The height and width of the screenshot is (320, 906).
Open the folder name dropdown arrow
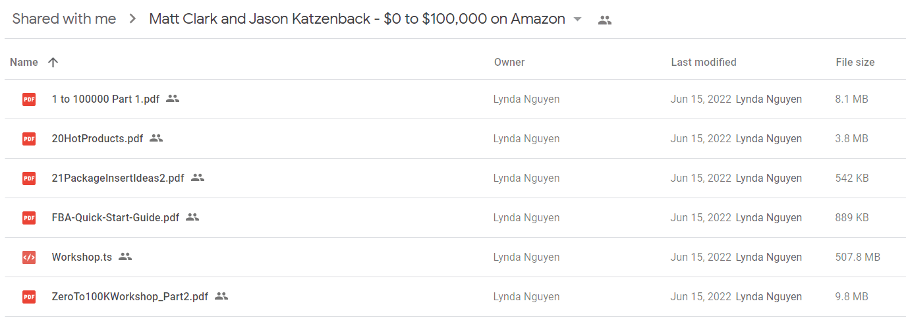pos(578,20)
